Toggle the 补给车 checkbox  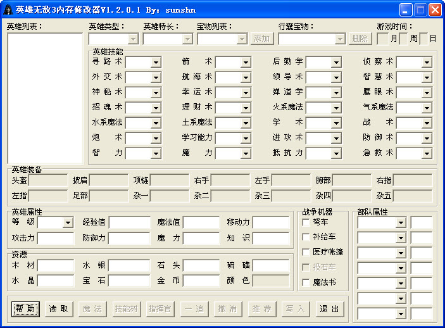307,237
